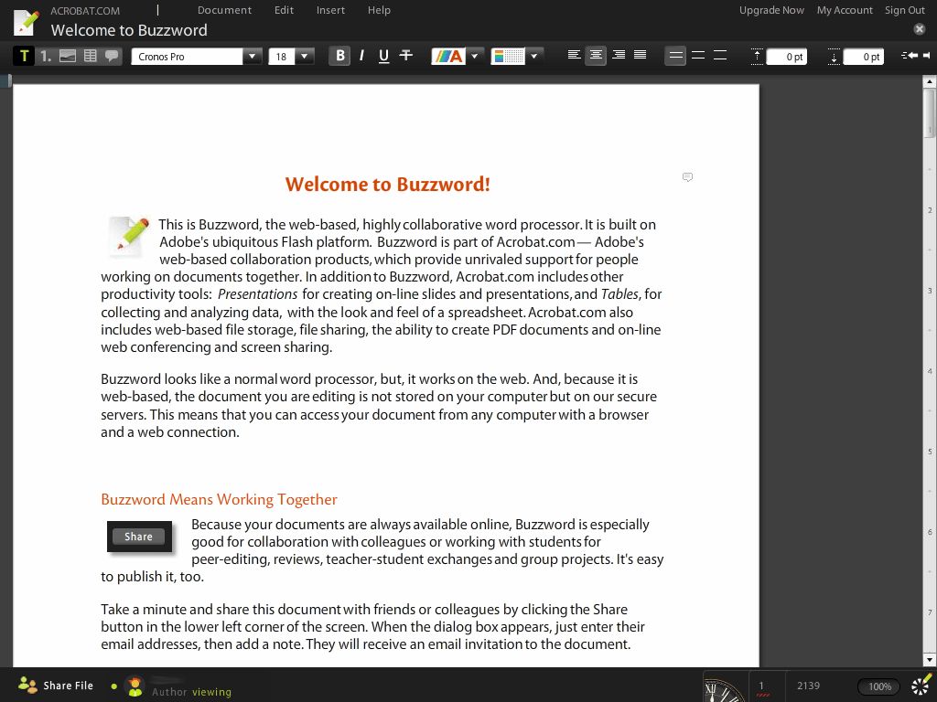Open the Cronos Pro font dropdown
The image size is (937, 702).
[x=253, y=56]
